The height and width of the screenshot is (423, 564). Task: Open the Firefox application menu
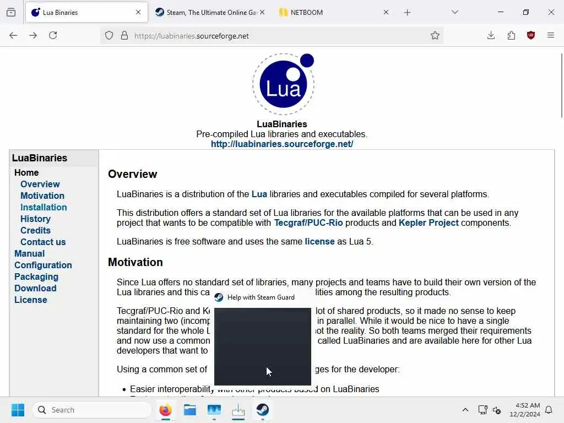click(551, 35)
